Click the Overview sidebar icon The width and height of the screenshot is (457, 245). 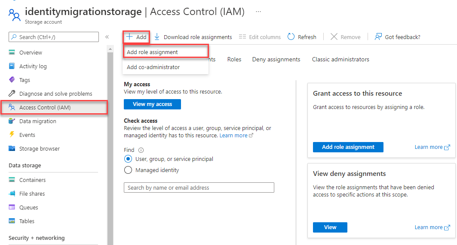12,52
